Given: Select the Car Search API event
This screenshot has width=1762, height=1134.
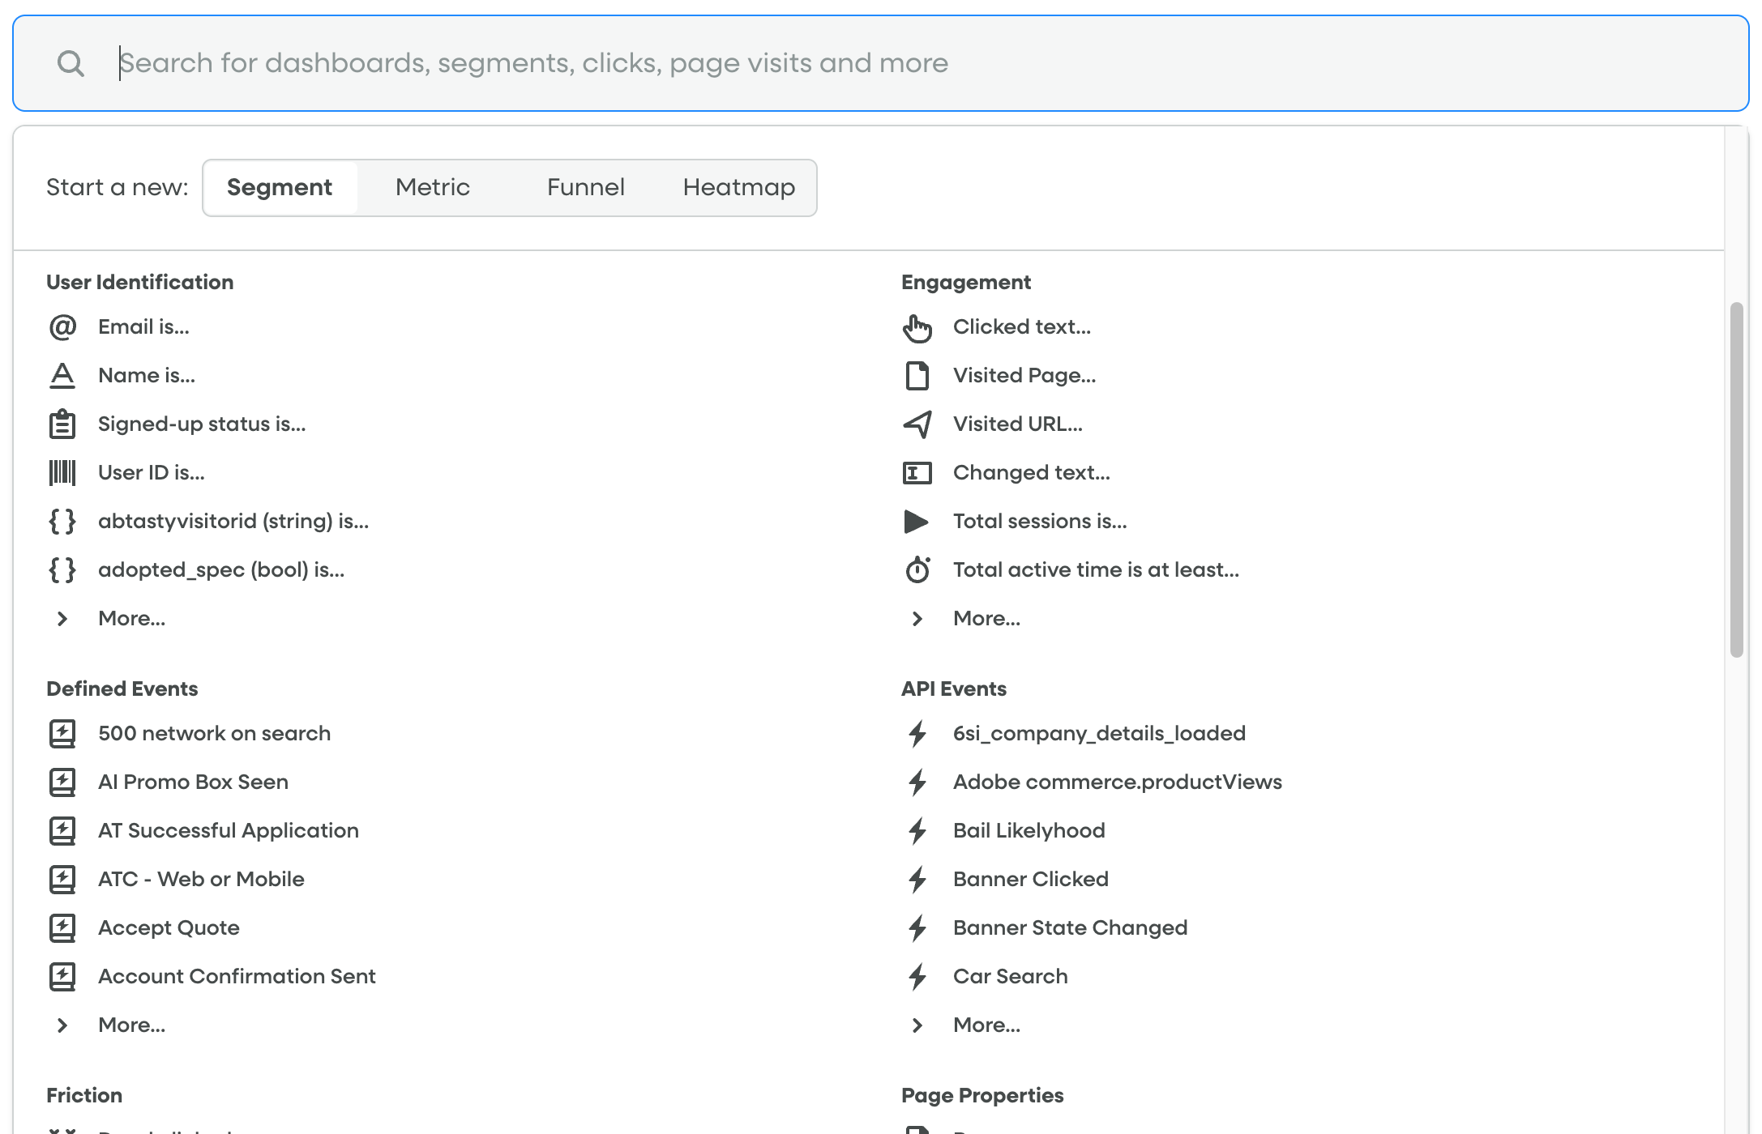Looking at the screenshot, I should pyautogui.click(x=1011, y=977).
